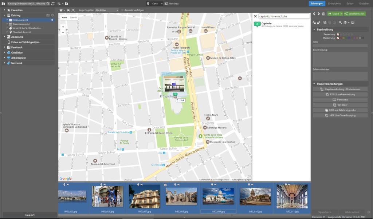Open Stapelverarbeitung - Umbenennen
This screenshot has width=373, height=219.
pos(340,89)
